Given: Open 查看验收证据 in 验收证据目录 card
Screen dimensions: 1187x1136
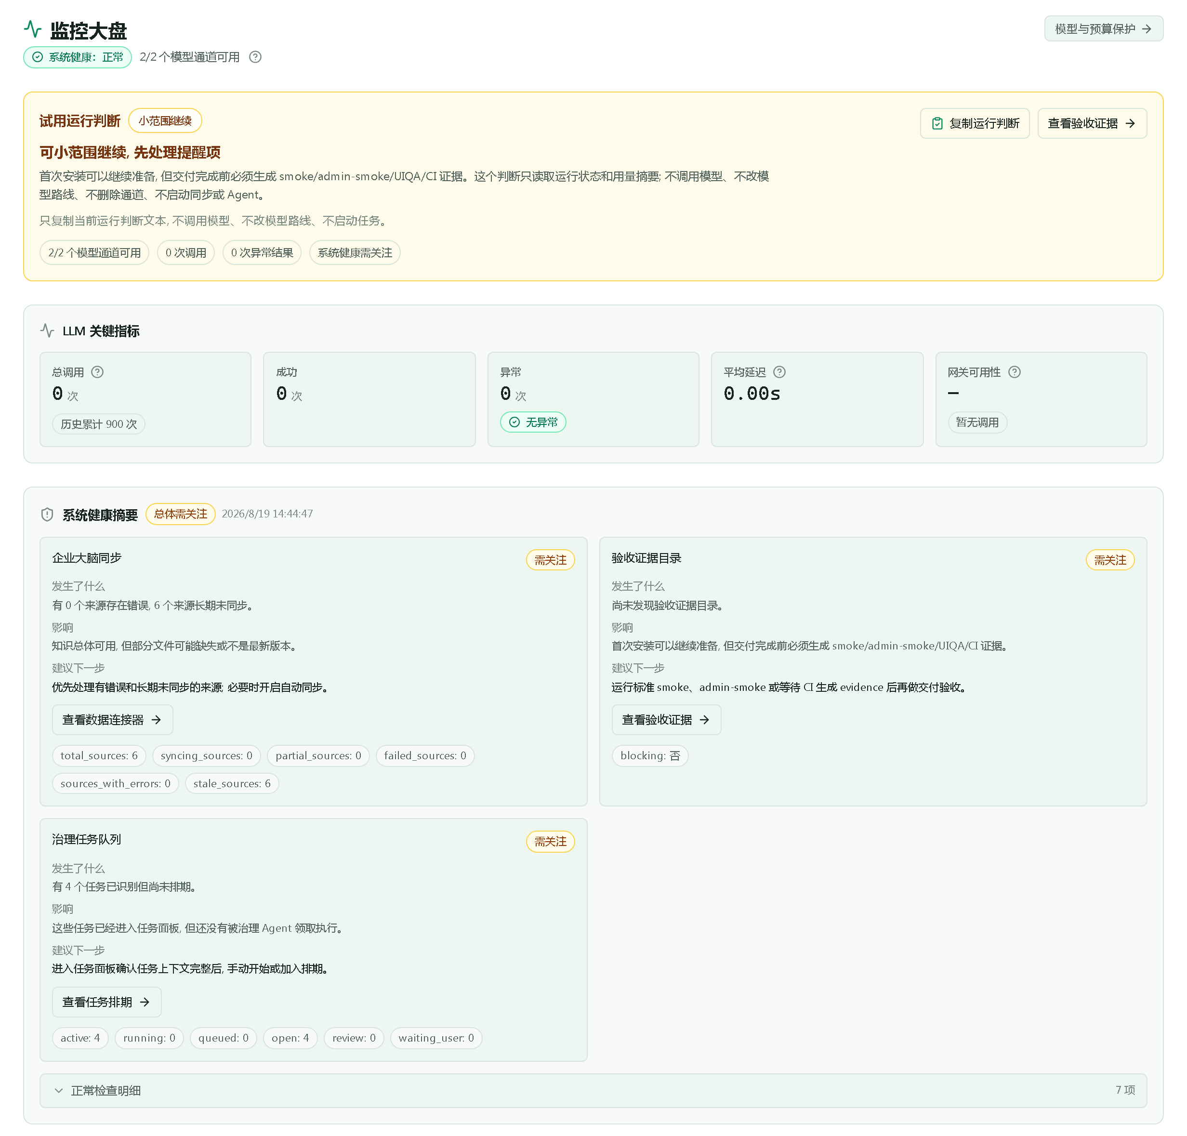Looking at the screenshot, I should coord(666,720).
